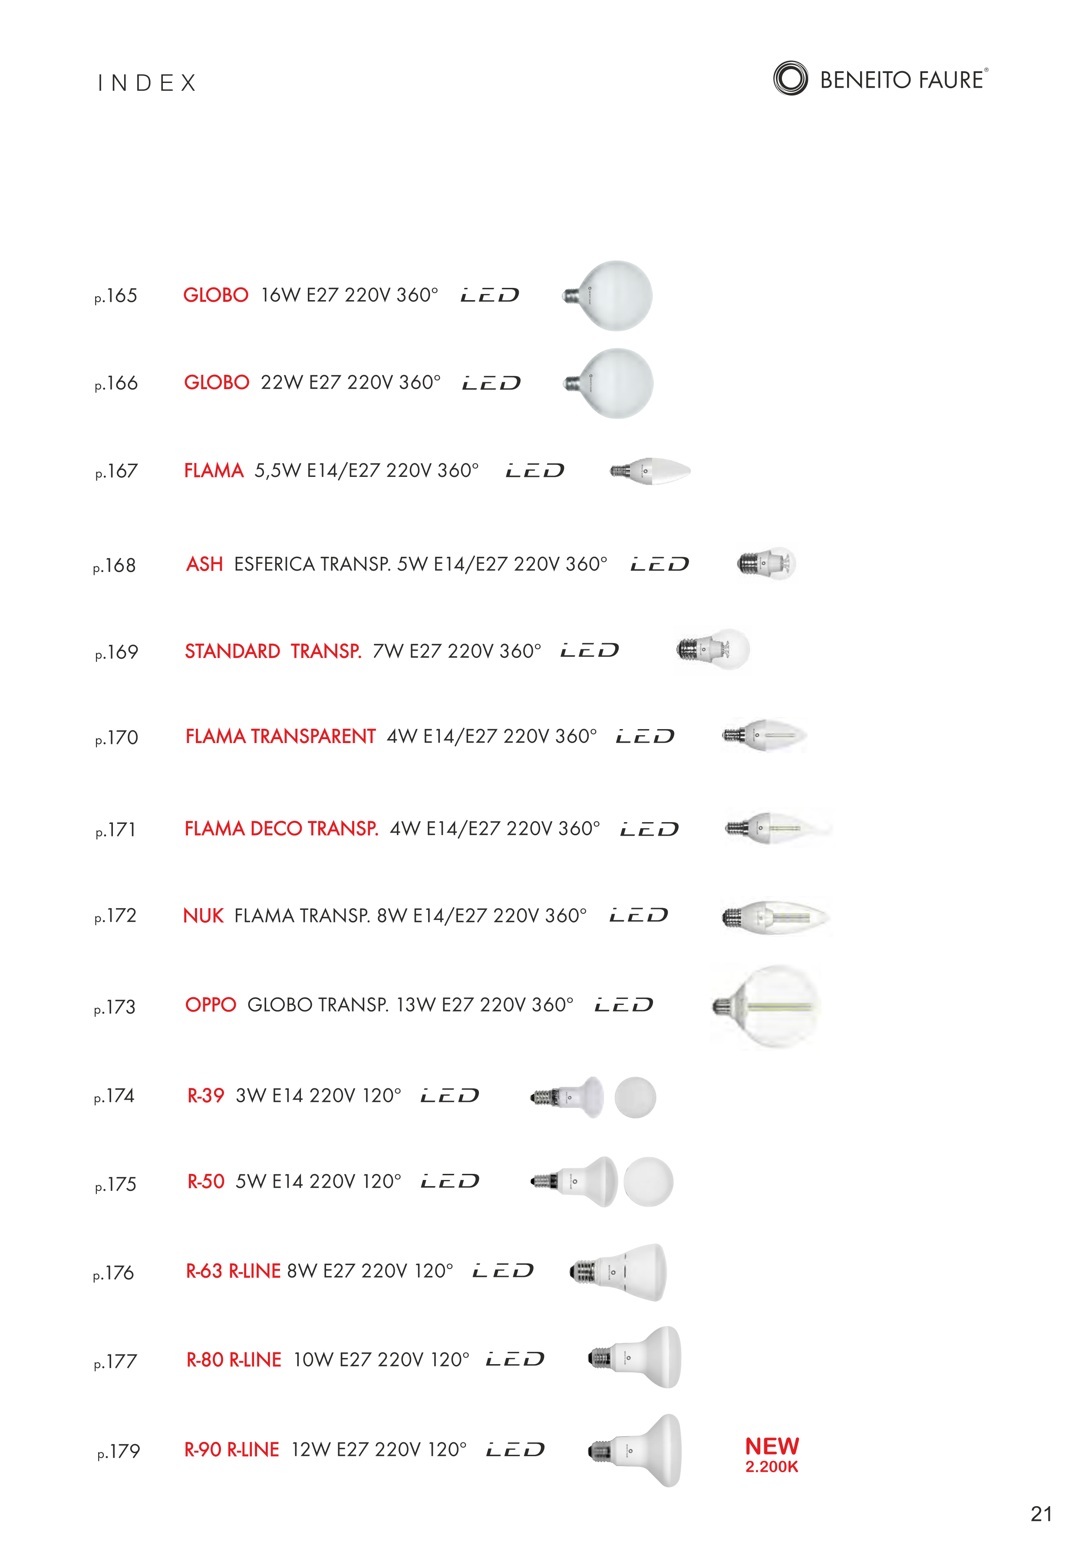
Task: Click the GLOBO 16W bulb image
Action: pos(609,296)
